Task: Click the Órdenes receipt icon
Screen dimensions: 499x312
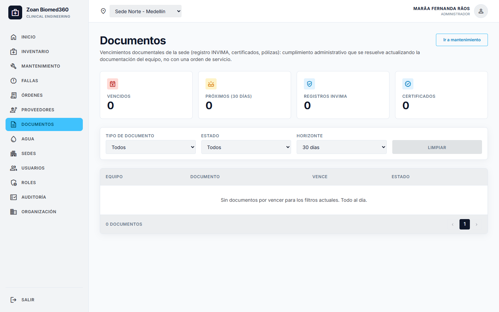Action: coord(14,95)
